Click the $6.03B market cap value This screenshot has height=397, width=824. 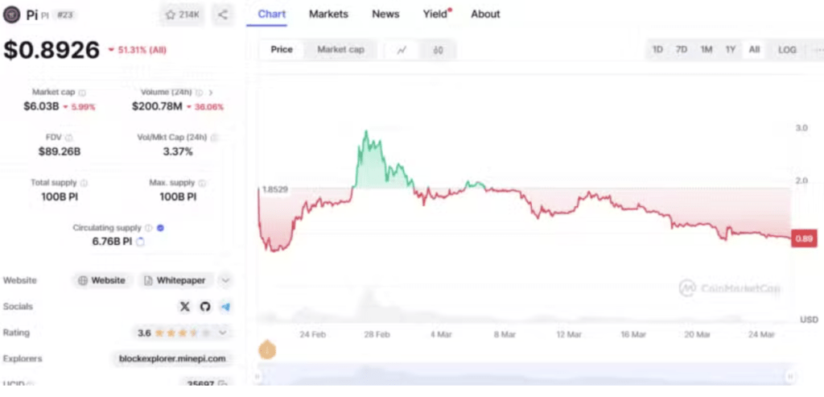41,107
